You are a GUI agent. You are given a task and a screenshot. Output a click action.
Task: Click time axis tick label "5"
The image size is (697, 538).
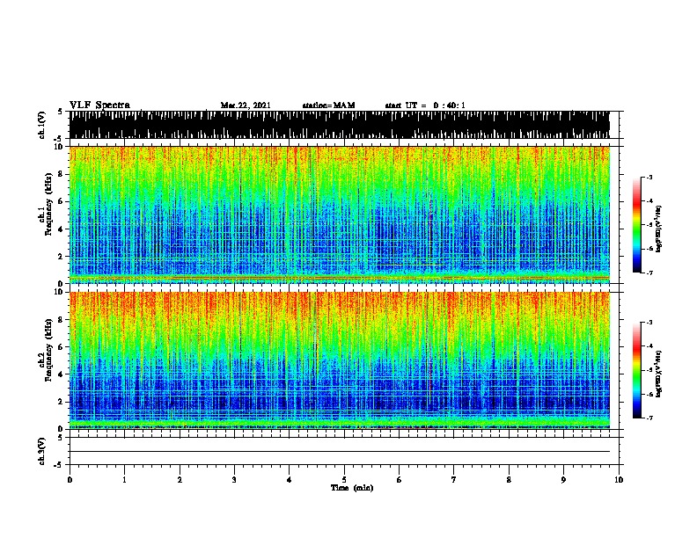pyautogui.click(x=344, y=480)
